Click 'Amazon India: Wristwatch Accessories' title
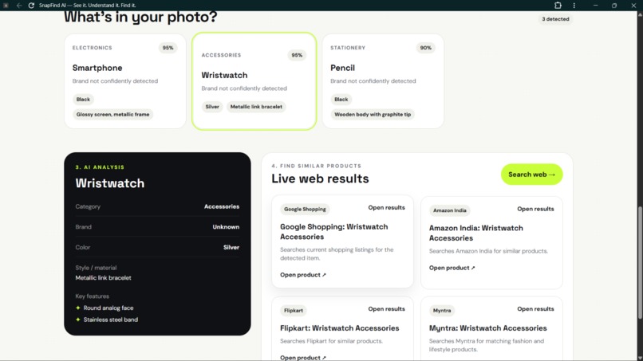The image size is (643, 361). pos(475,233)
